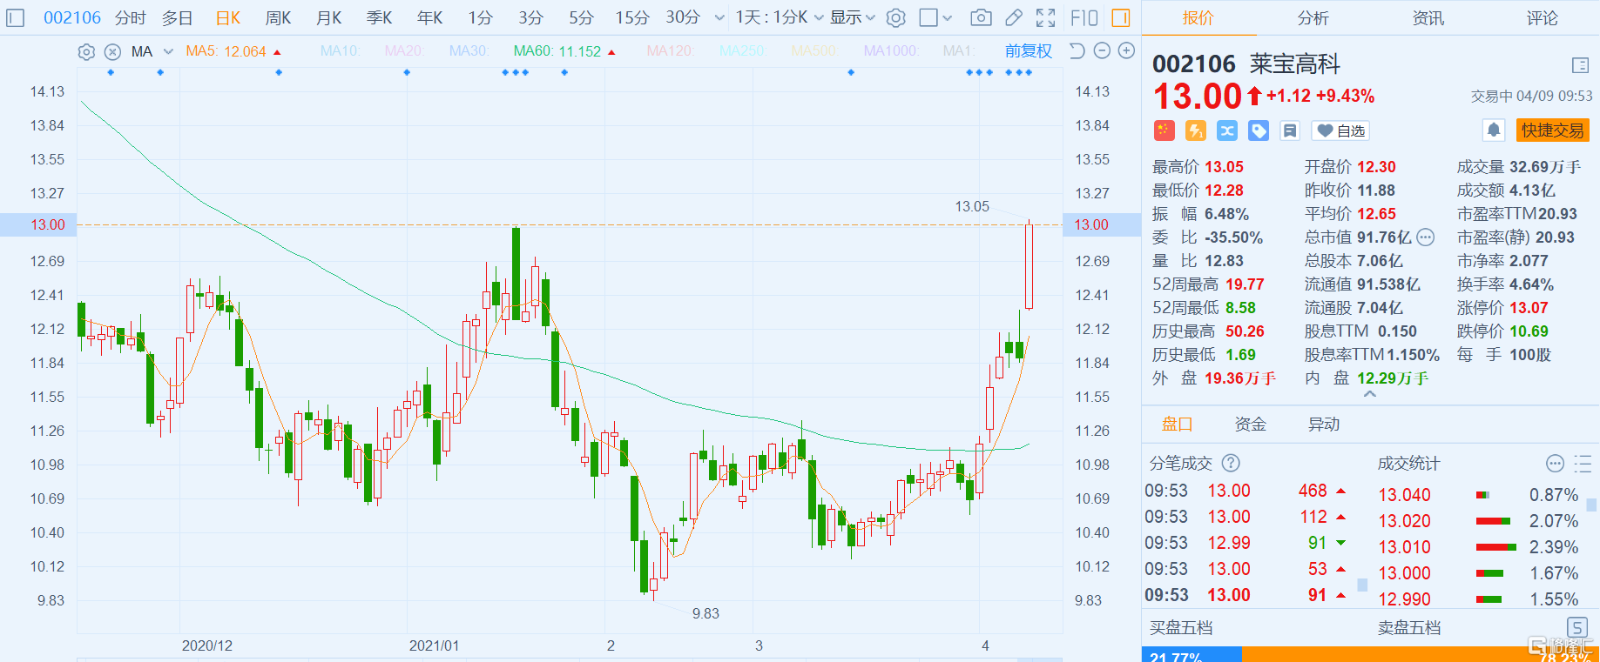The image size is (1600, 662).
Task: Zoom in the chart with plus icon
Action: [x=1126, y=51]
